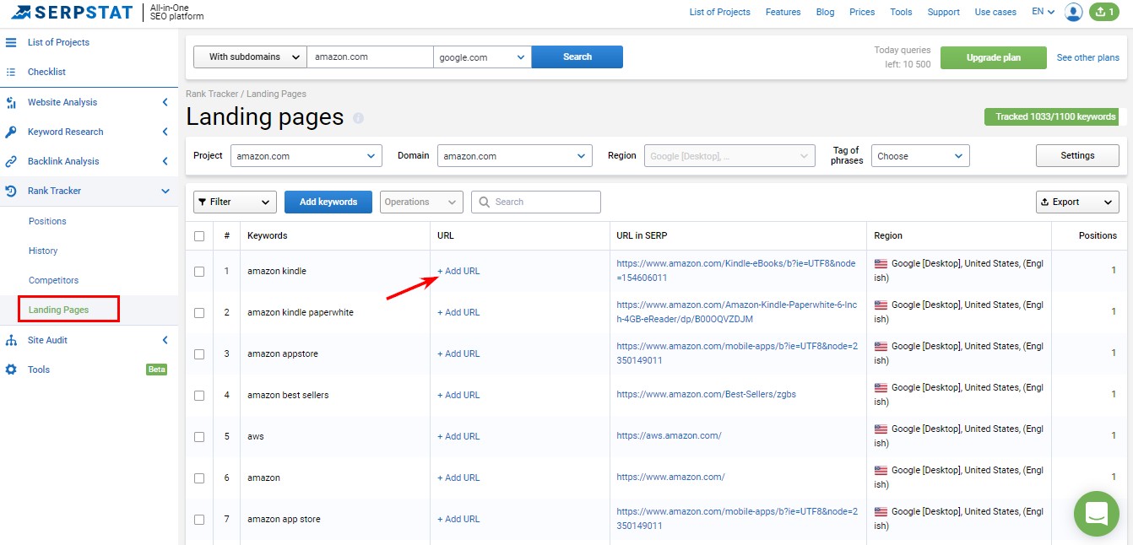Open Blog in top navigation
Screen dimensions: 1133x545
[x=825, y=12]
